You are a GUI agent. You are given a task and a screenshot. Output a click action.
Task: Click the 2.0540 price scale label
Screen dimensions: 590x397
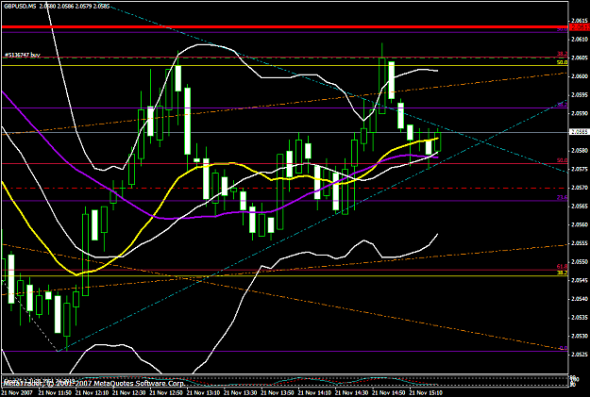(579, 299)
